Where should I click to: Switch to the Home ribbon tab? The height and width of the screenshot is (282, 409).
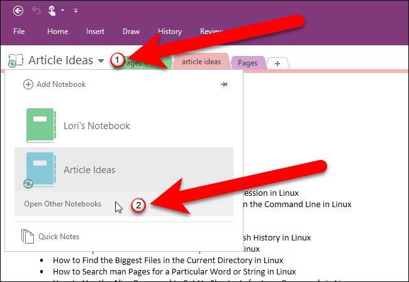(x=58, y=31)
